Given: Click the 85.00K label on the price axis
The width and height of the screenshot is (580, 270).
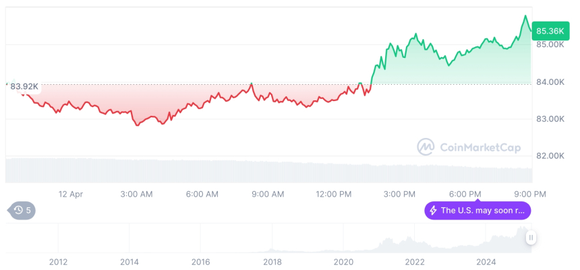Looking at the screenshot, I should [550, 45].
